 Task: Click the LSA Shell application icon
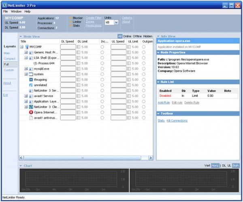pos(31,58)
